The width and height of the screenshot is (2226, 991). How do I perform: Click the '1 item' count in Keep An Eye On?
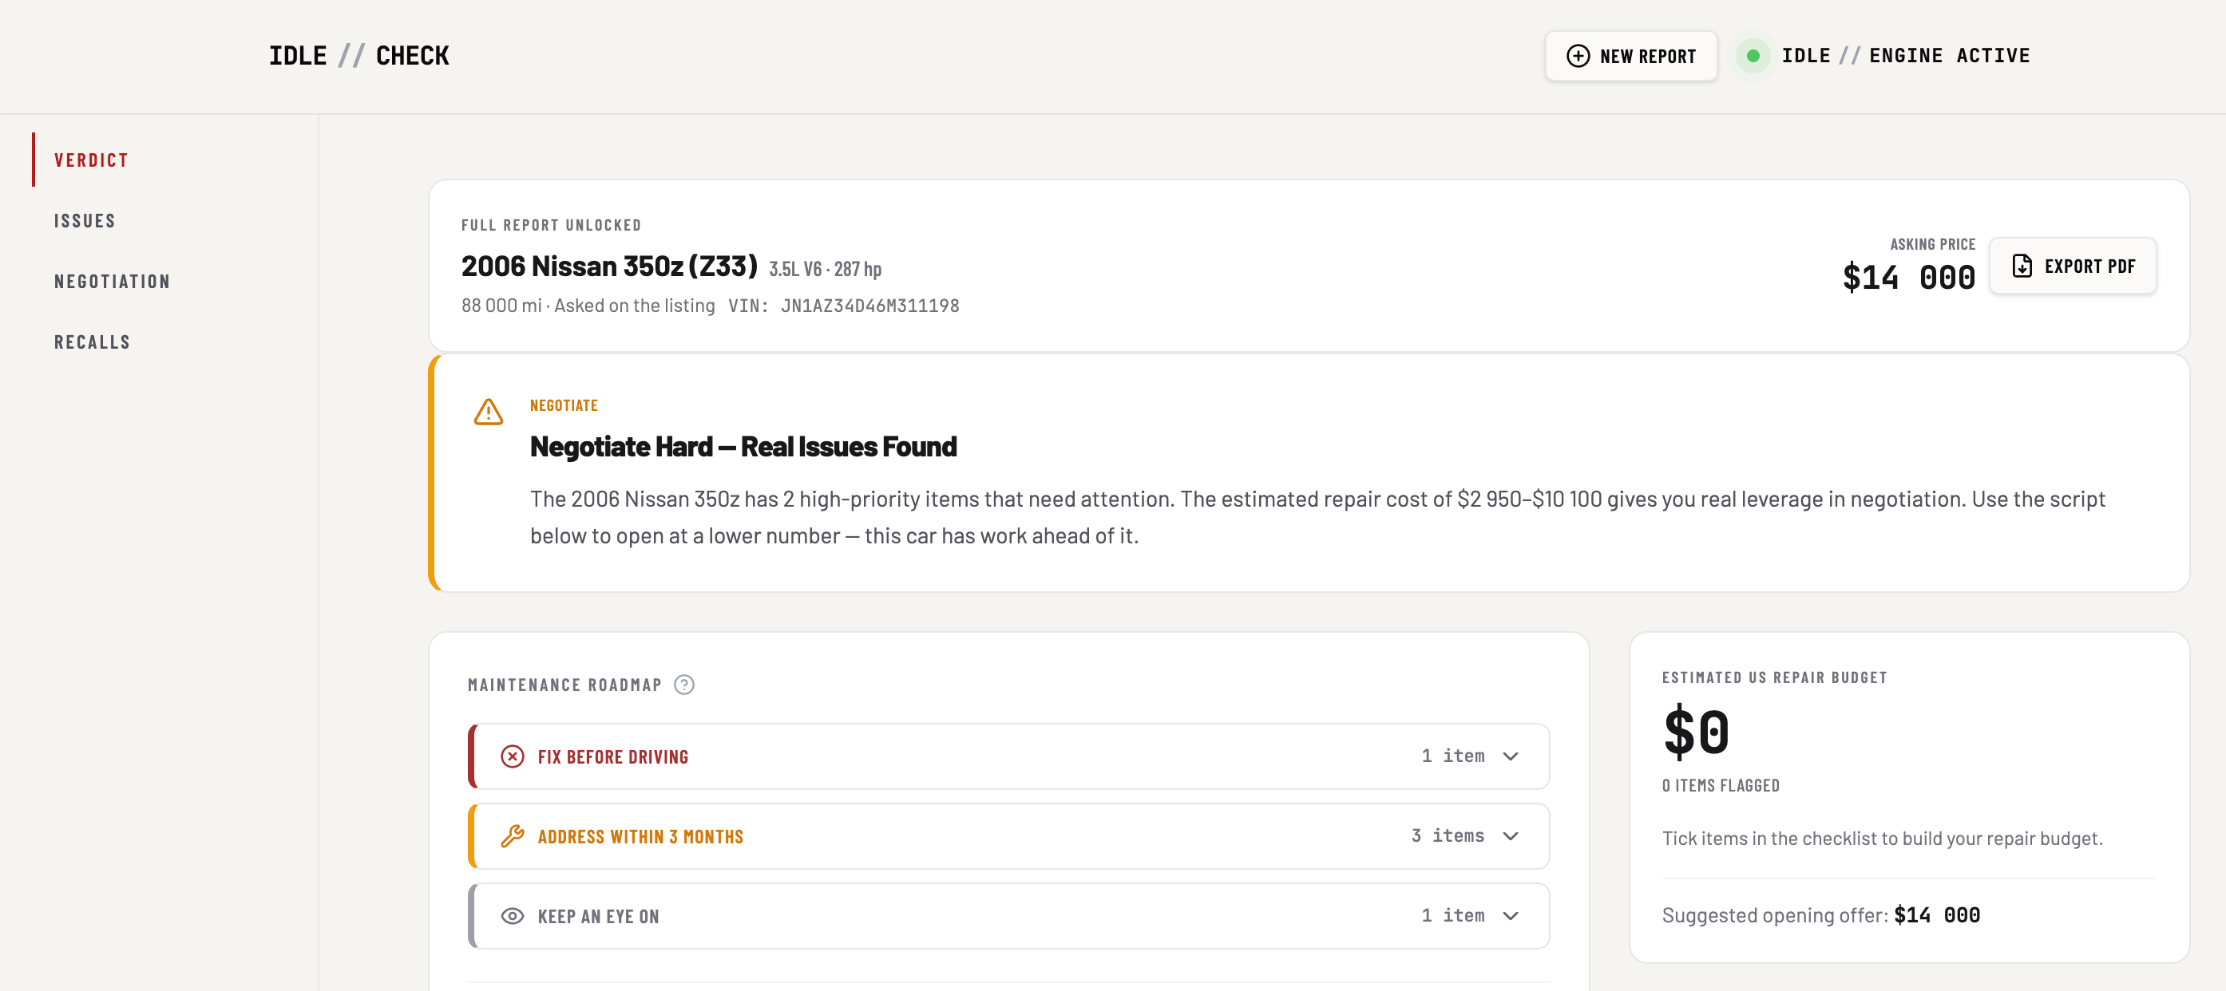point(1452,915)
